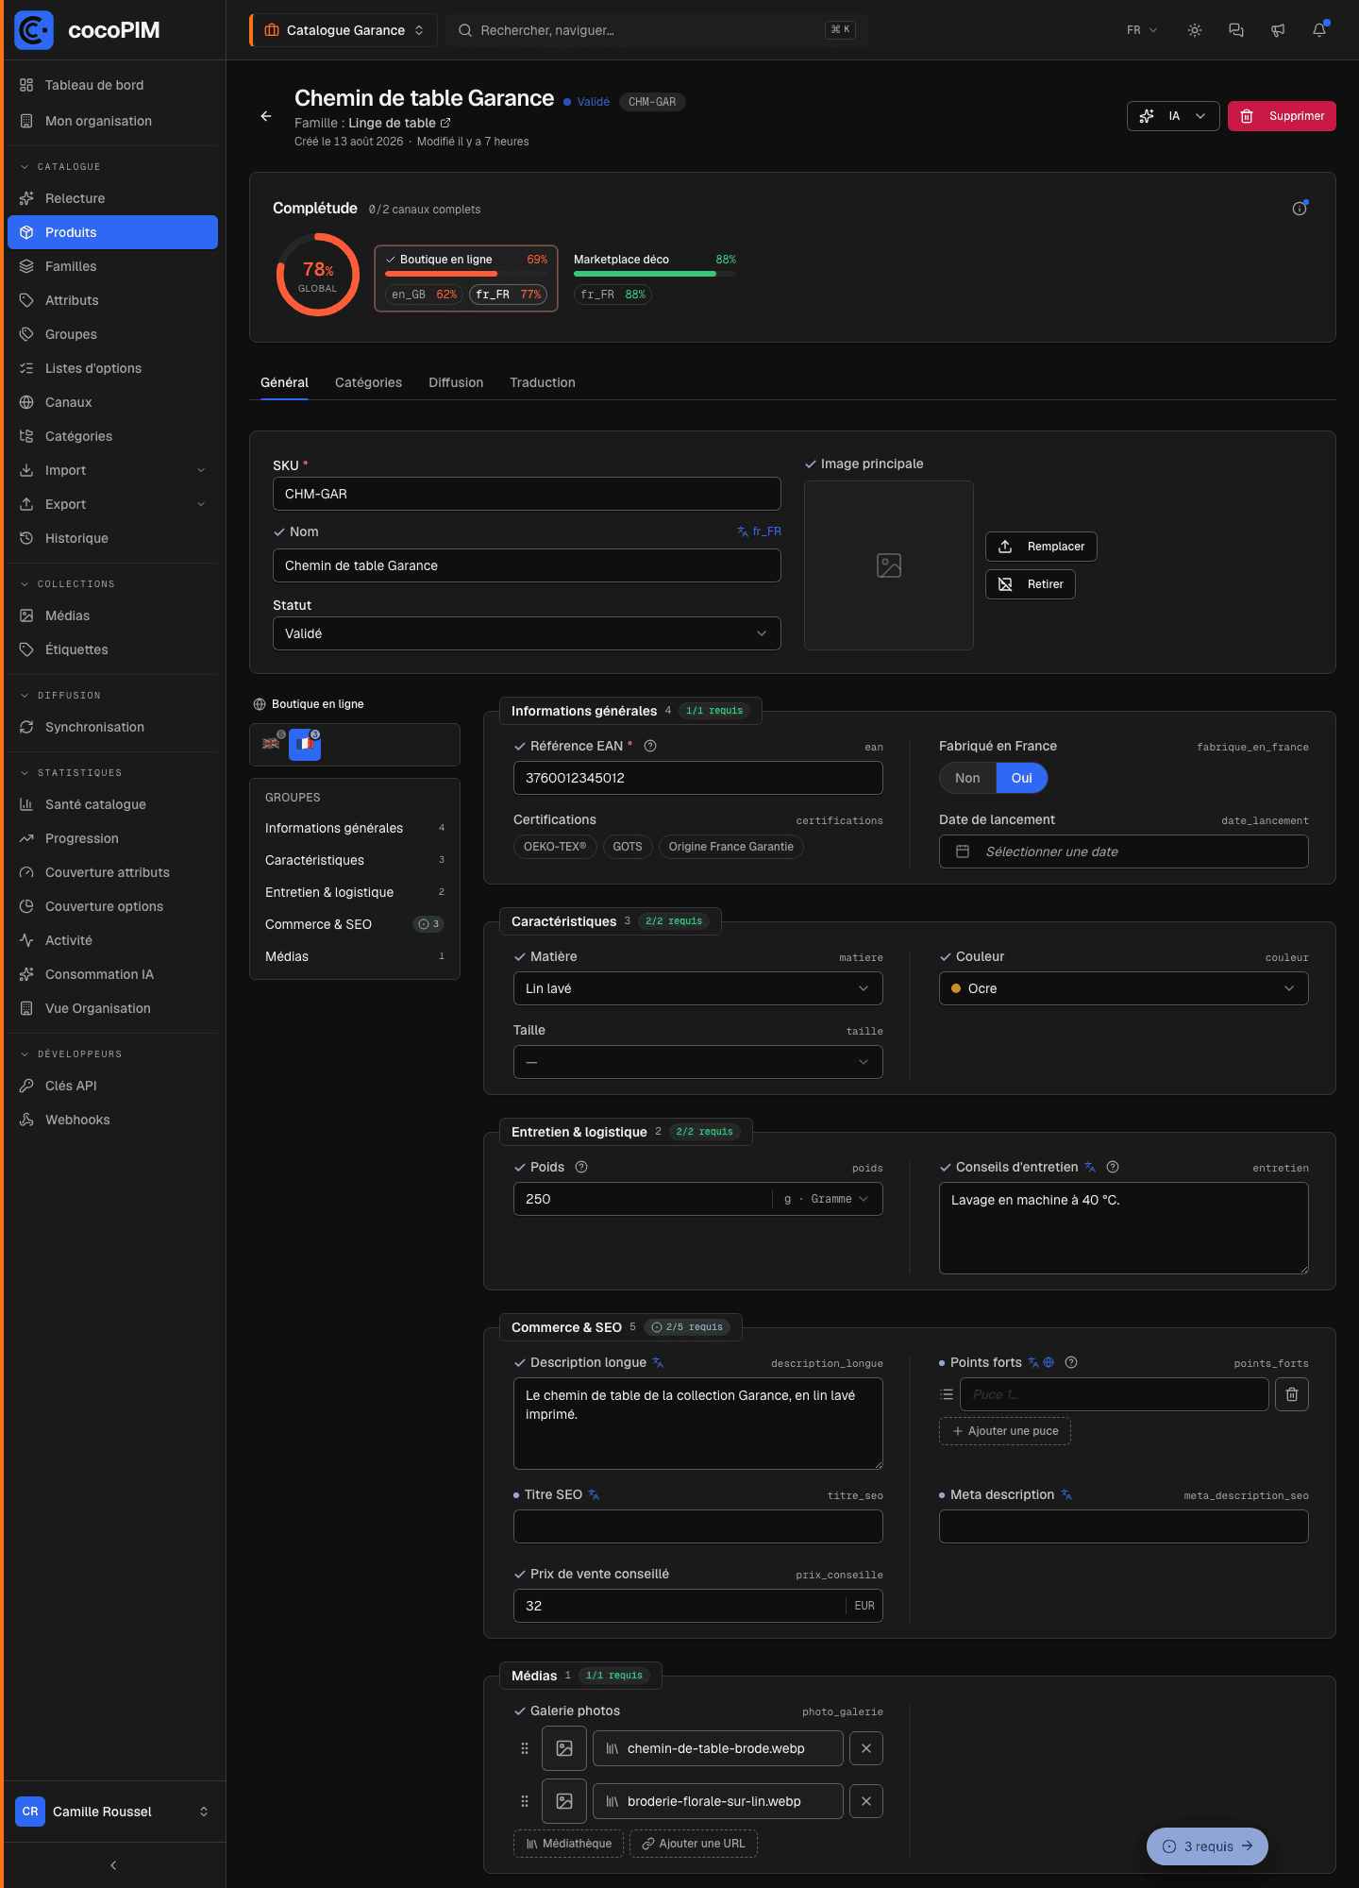
Task: Click the 3 requis floating button
Action: click(x=1207, y=1846)
